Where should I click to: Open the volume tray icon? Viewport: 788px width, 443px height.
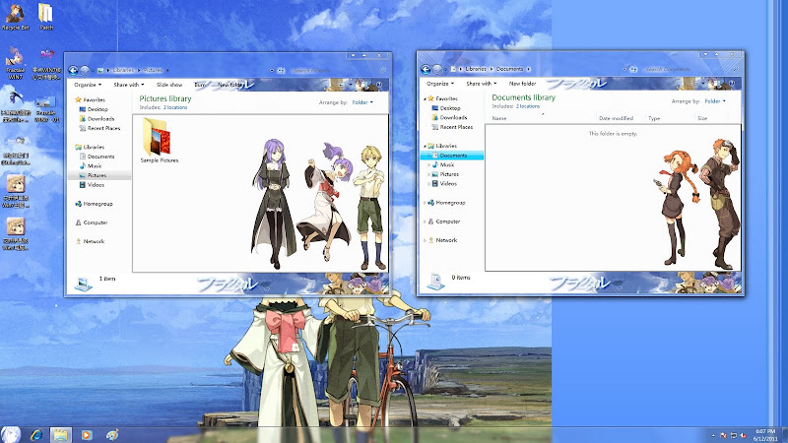click(x=744, y=435)
